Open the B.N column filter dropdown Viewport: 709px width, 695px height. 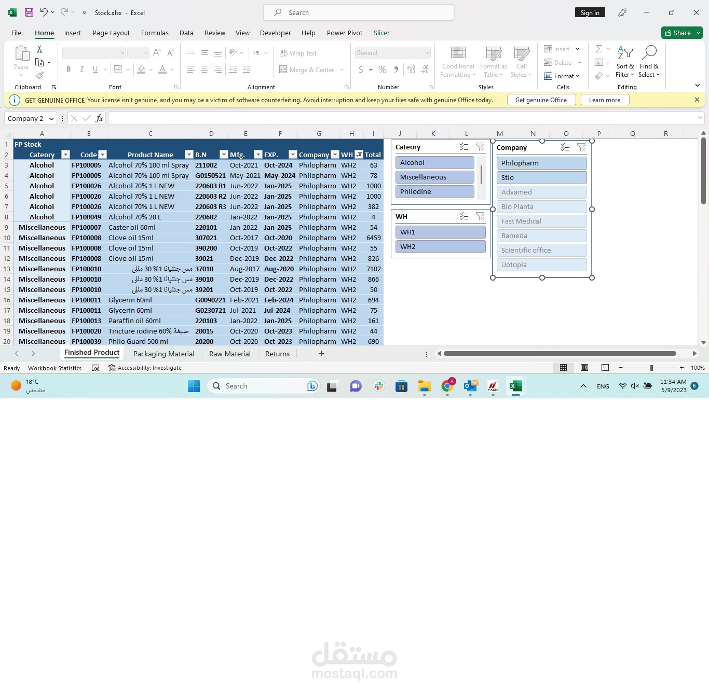[224, 155]
